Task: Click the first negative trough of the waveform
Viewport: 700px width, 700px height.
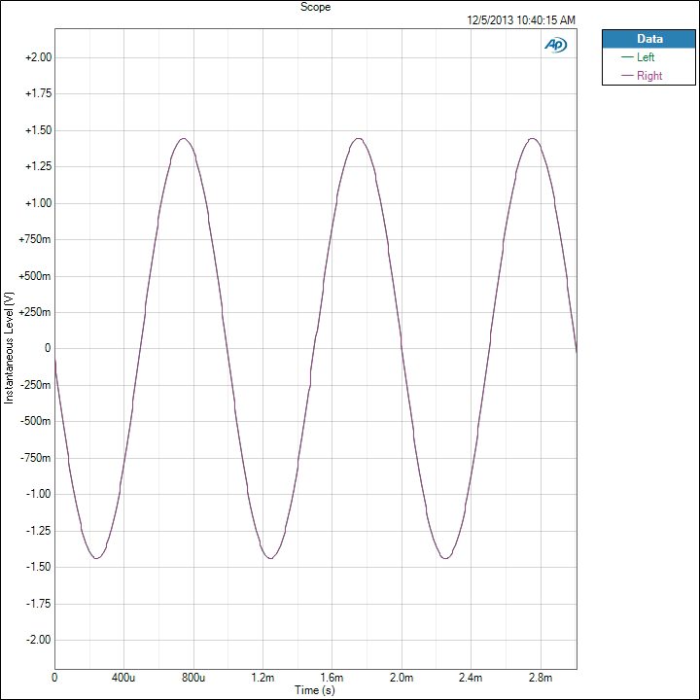Action: [x=96, y=558]
